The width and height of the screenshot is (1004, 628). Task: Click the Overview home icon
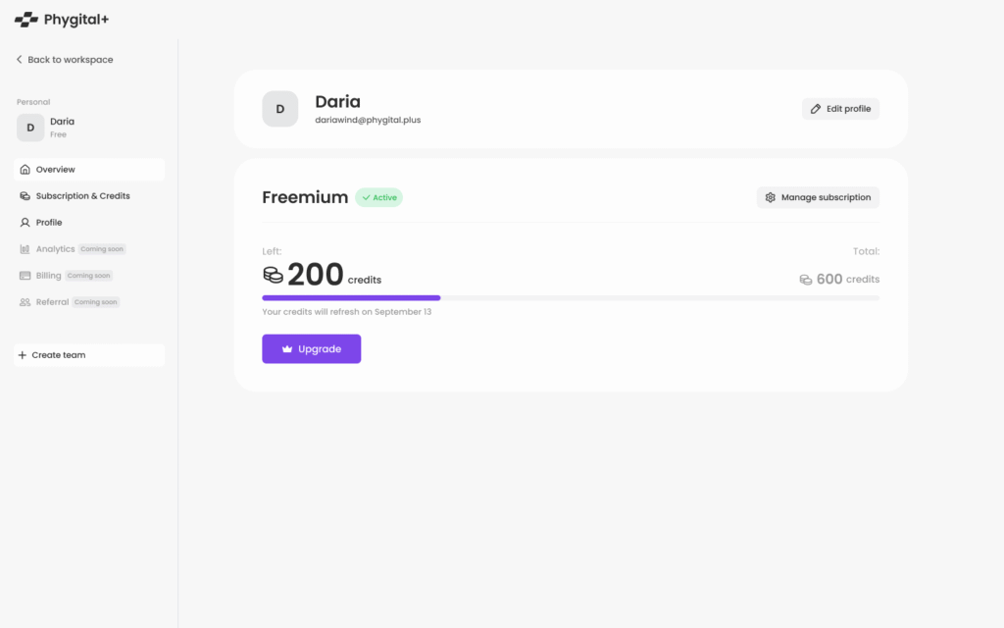(25, 170)
